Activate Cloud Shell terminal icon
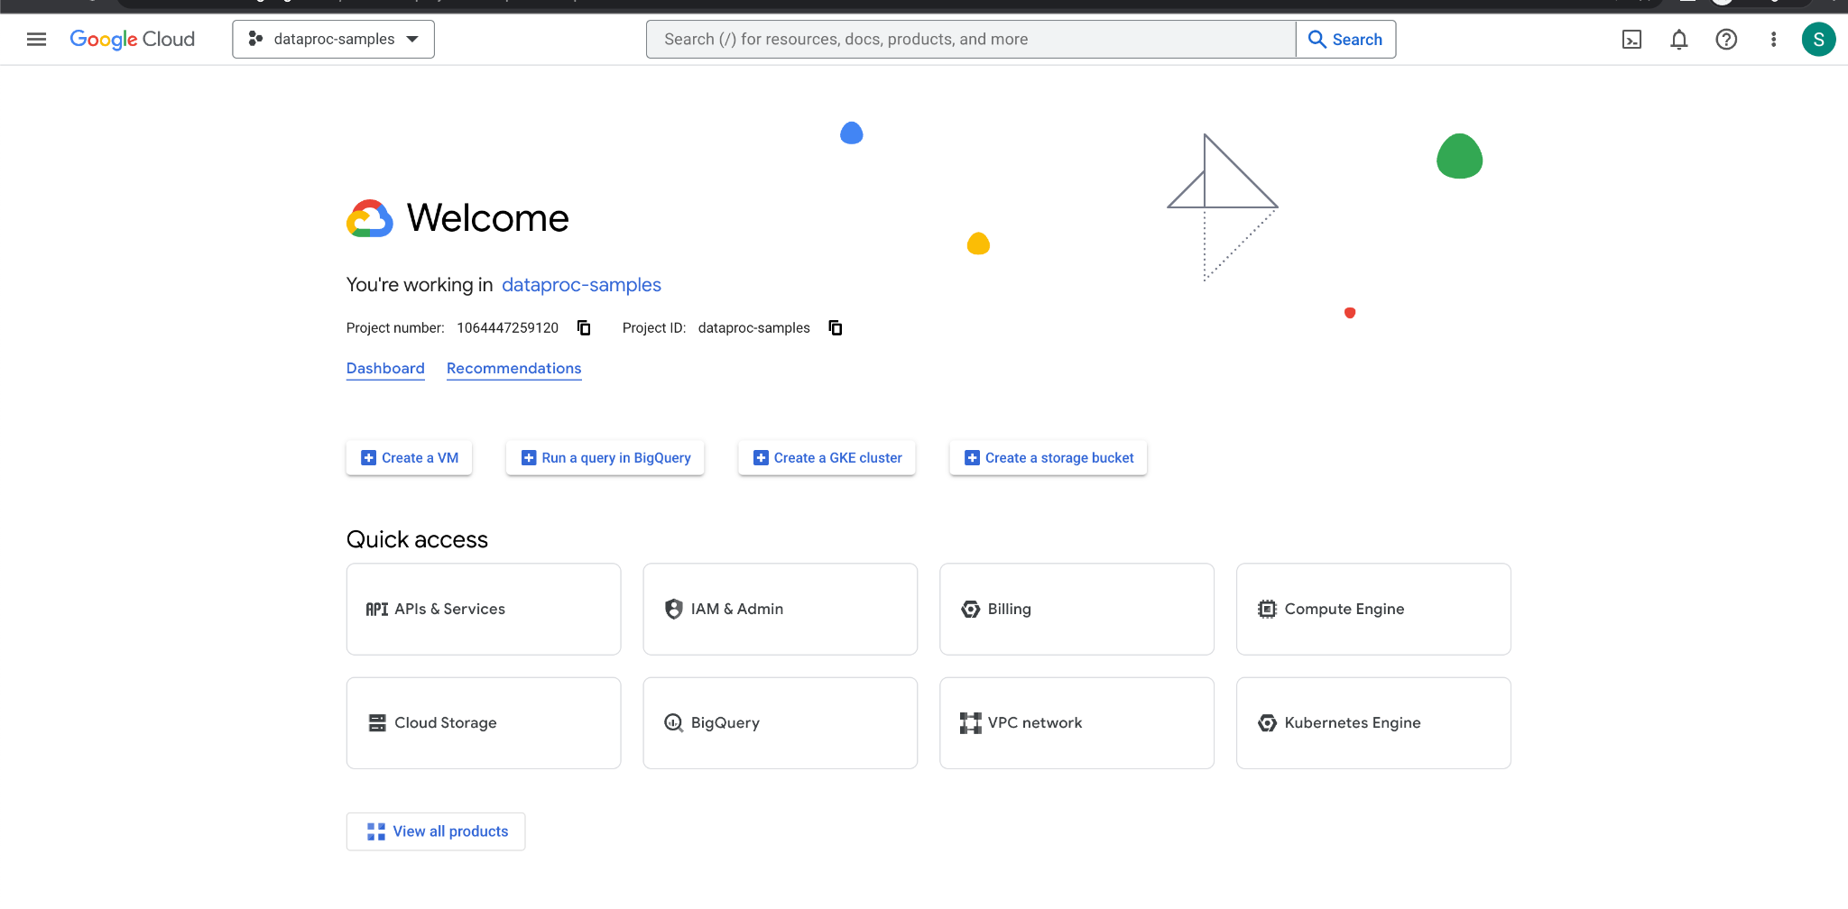 pyautogui.click(x=1631, y=39)
